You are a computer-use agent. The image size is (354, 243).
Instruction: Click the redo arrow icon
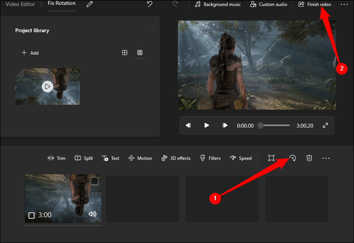tap(175, 4)
